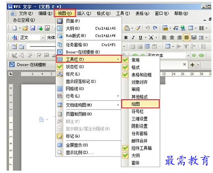The image size is (213, 173).
Task: Open the 办公空间 menu
Action: pos(24,20)
